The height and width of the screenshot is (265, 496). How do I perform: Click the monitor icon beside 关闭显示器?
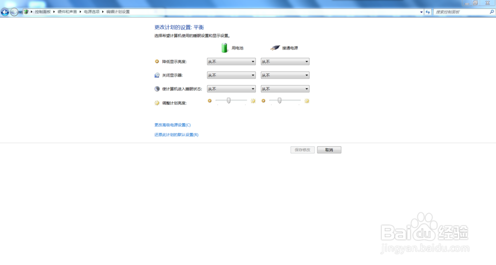coord(157,75)
